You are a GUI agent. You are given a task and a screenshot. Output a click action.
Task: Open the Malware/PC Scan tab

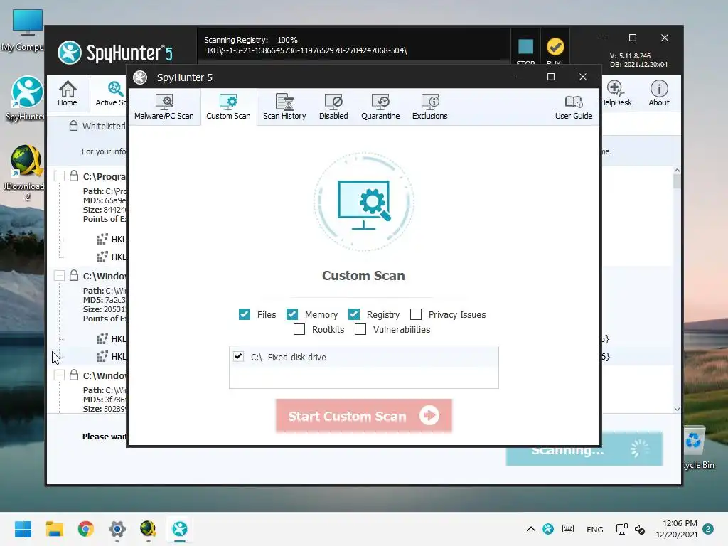click(x=164, y=107)
